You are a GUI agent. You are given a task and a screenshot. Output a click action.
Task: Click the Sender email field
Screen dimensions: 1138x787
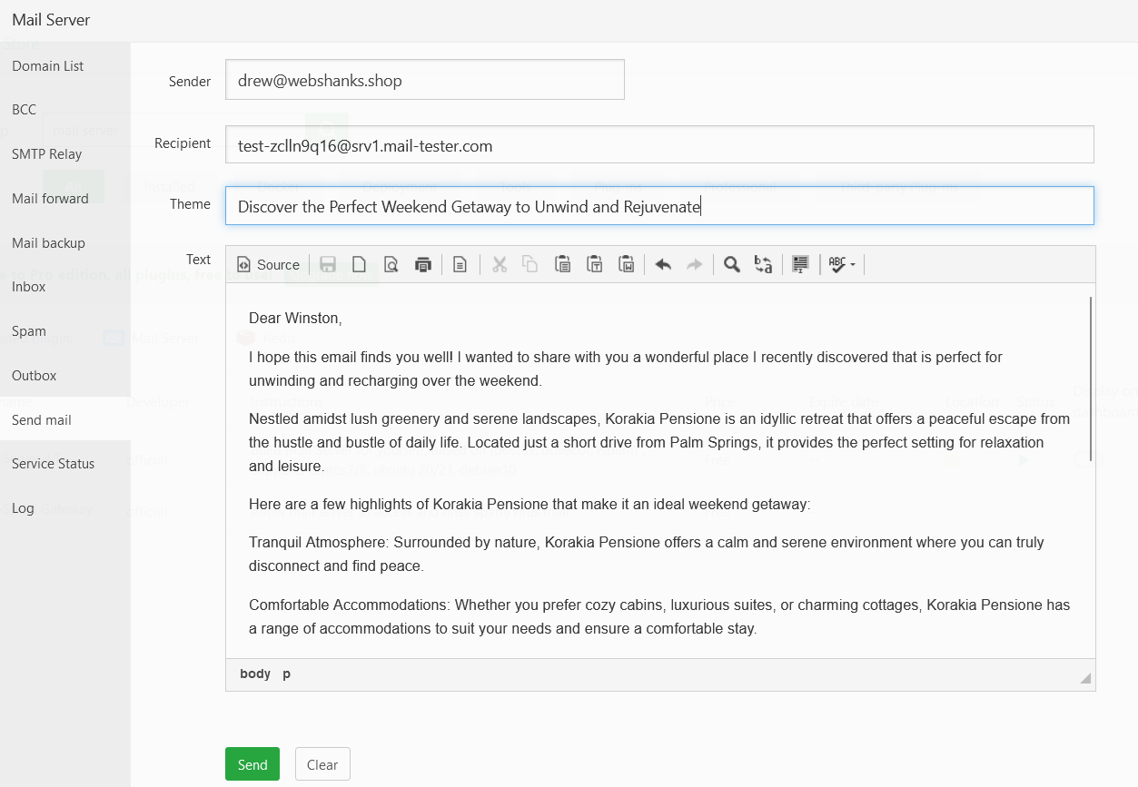425,80
